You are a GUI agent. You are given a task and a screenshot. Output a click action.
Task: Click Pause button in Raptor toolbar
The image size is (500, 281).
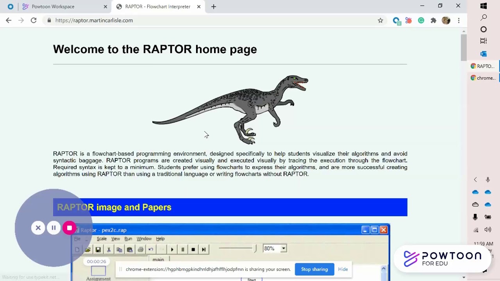coord(182,250)
